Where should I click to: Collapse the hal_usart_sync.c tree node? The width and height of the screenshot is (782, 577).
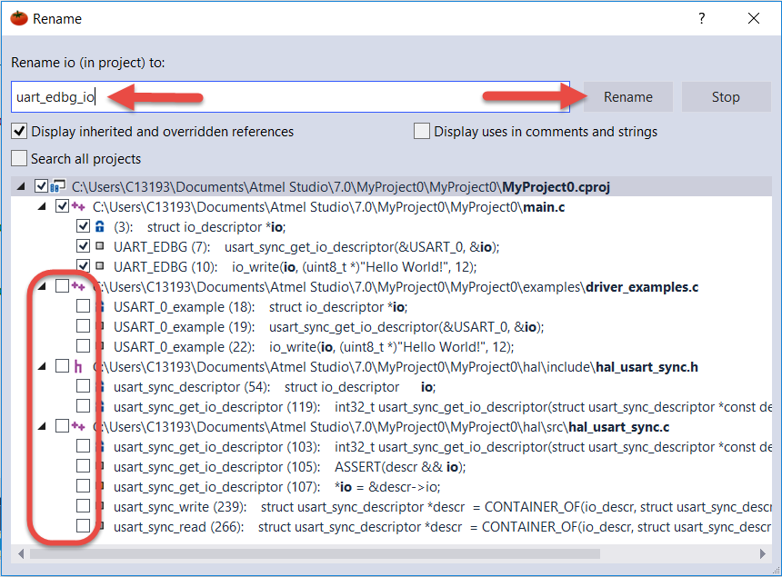click(42, 426)
